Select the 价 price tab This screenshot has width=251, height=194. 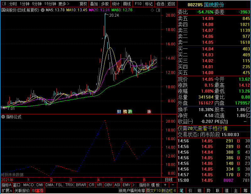point(190,191)
